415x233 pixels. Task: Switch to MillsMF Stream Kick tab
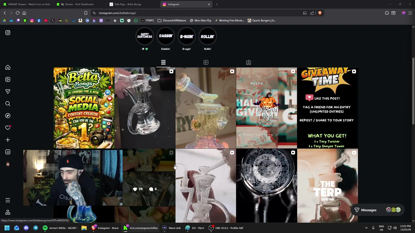[x=27, y=4]
